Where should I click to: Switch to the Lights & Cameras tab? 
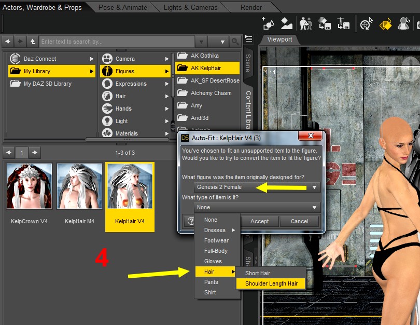click(x=190, y=7)
